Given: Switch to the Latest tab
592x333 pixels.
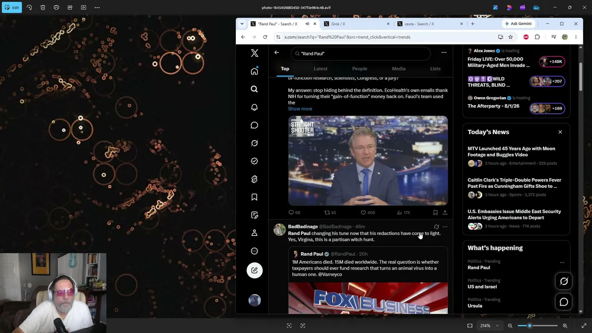Looking at the screenshot, I should pyautogui.click(x=321, y=69).
